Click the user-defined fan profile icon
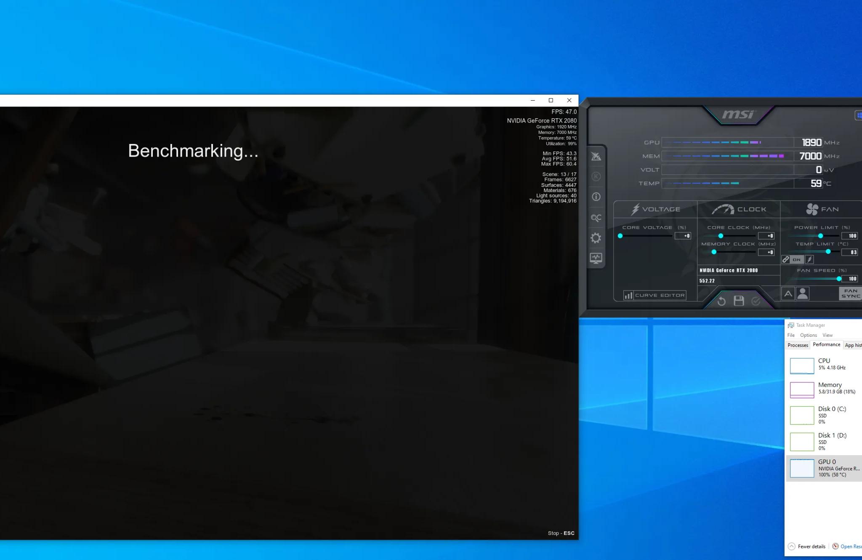Screen dimensions: 862x560 click(803, 293)
